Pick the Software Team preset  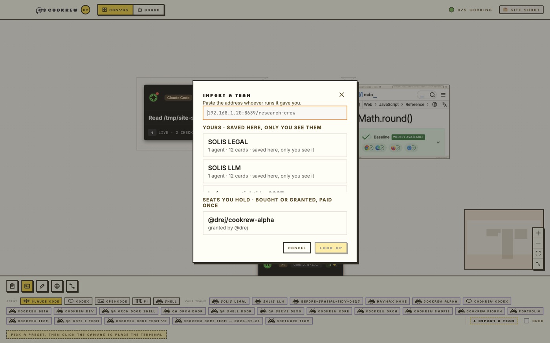pyautogui.click(x=289, y=321)
